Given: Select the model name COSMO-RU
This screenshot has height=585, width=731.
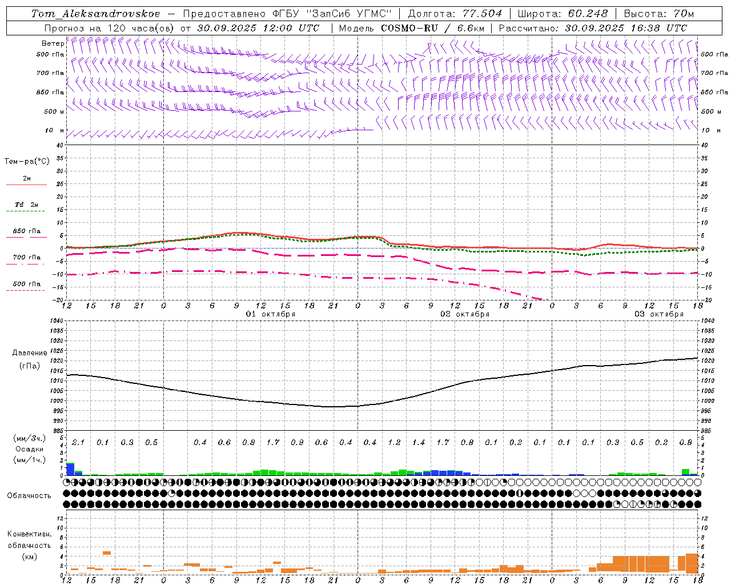Looking at the screenshot, I should [x=409, y=28].
